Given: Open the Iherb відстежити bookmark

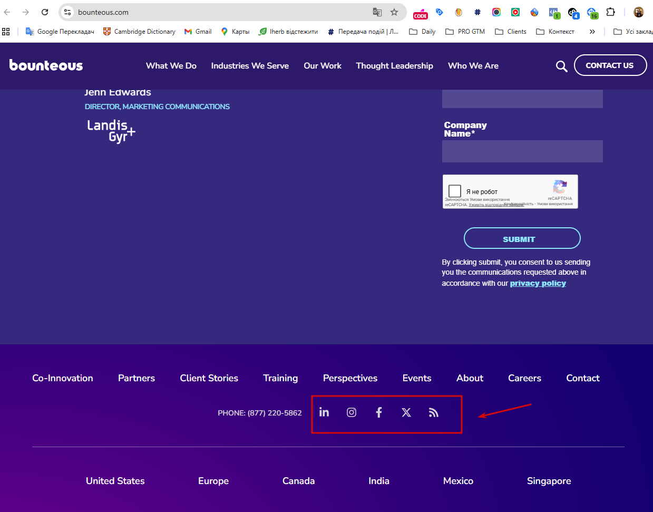Looking at the screenshot, I should pos(288,32).
